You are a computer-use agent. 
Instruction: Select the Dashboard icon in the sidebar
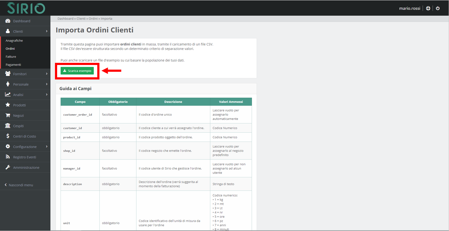click(x=7, y=21)
